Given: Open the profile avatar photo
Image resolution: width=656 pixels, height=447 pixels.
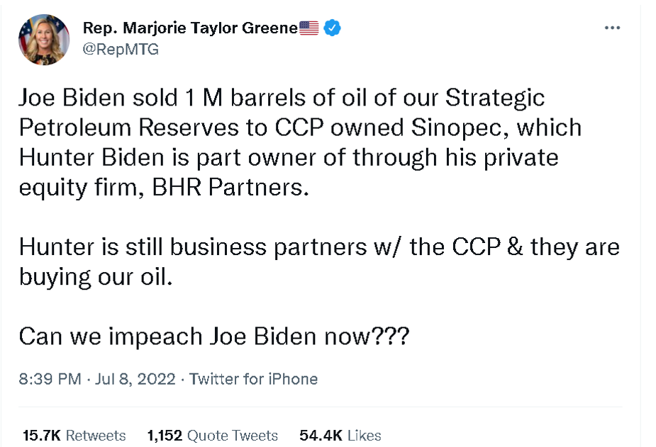Looking at the screenshot, I should (44, 39).
